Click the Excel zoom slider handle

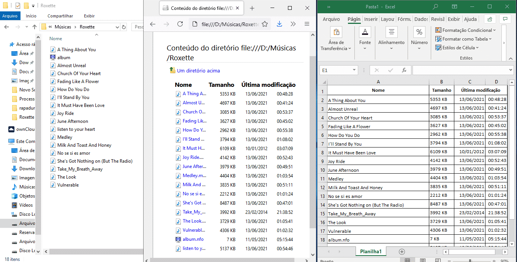point(471,260)
